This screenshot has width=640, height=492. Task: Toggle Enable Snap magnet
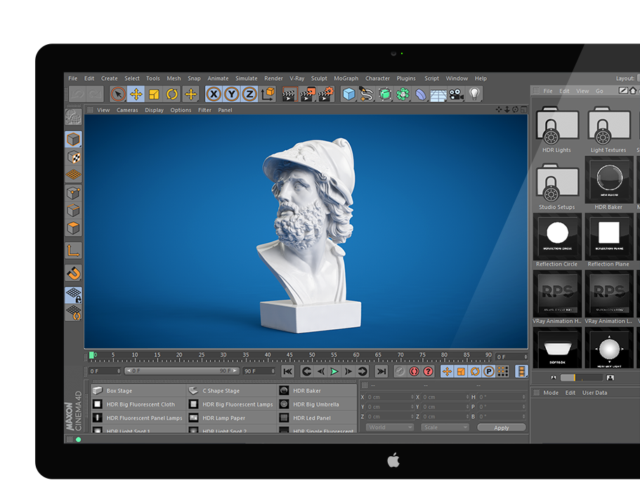coord(73,273)
